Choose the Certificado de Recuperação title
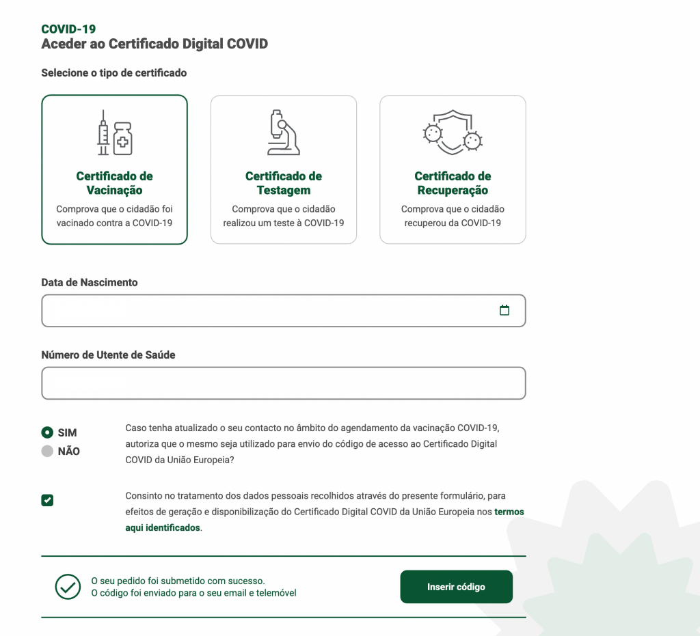The image size is (700, 636). pos(453,183)
